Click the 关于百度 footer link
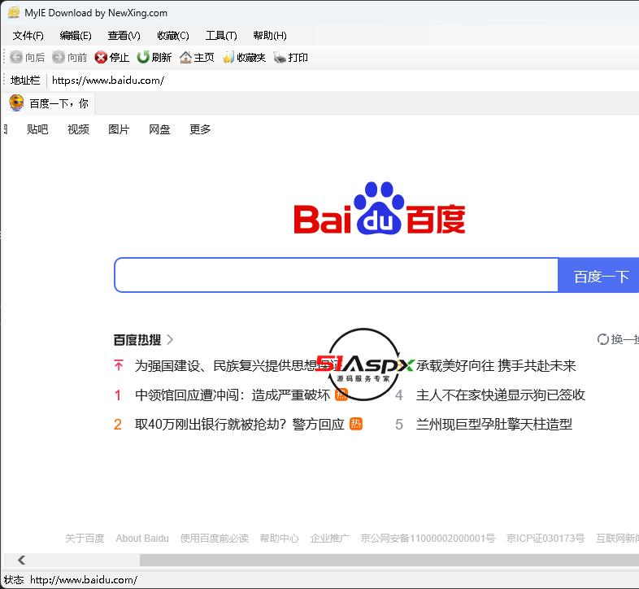The image size is (639, 589). pyautogui.click(x=85, y=538)
